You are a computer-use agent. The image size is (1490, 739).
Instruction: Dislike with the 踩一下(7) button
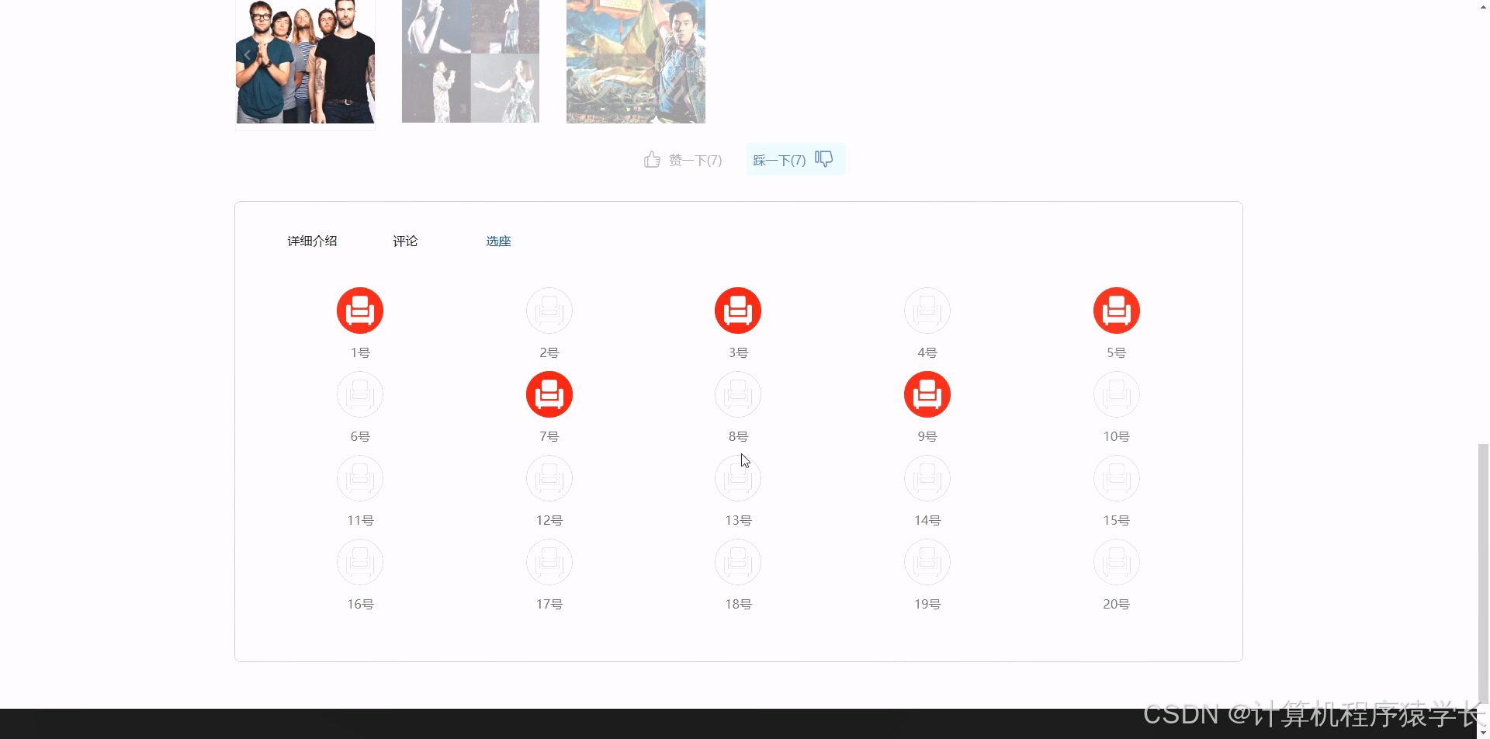pos(795,160)
